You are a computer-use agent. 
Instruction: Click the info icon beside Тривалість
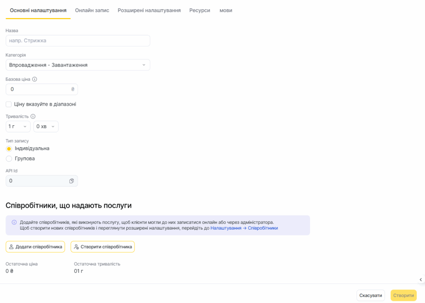point(33,116)
